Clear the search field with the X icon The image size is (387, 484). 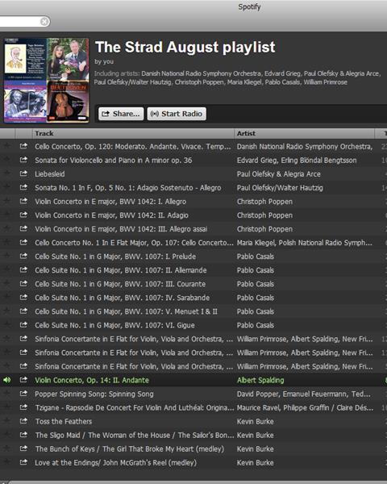(x=44, y=22)
